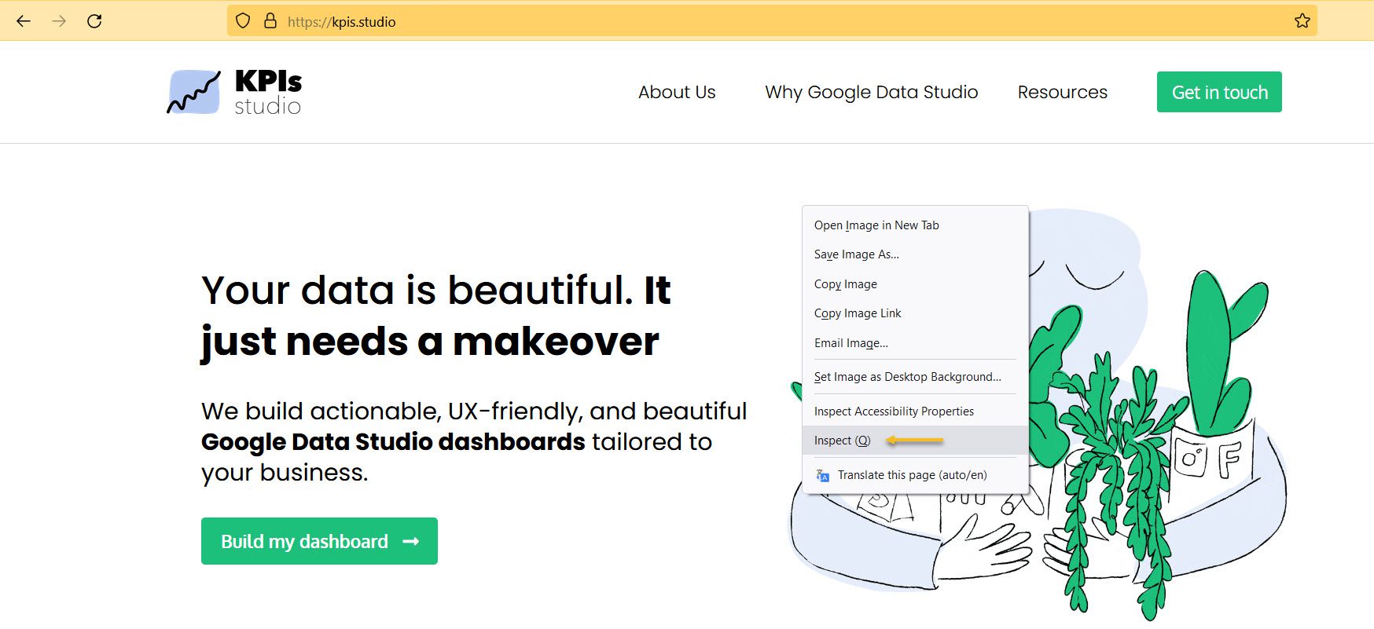Bookmark the page with the star icon
Screen dimensions: 1374x629
1302,21
